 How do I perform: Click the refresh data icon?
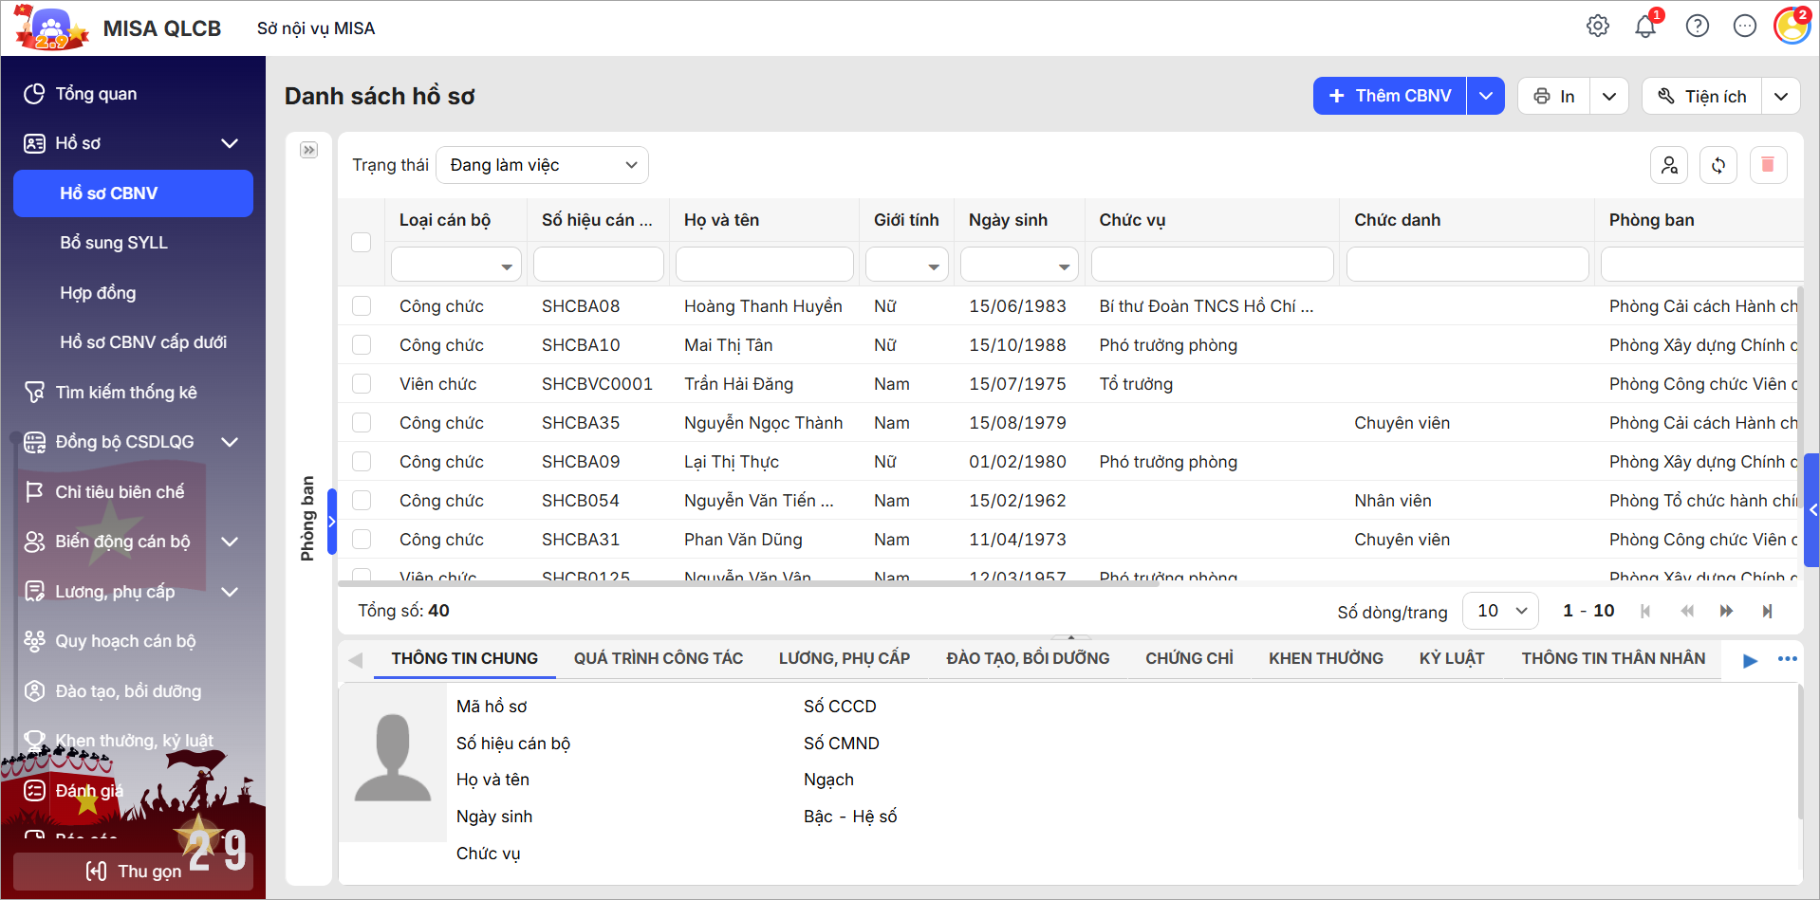point(1718,165)
